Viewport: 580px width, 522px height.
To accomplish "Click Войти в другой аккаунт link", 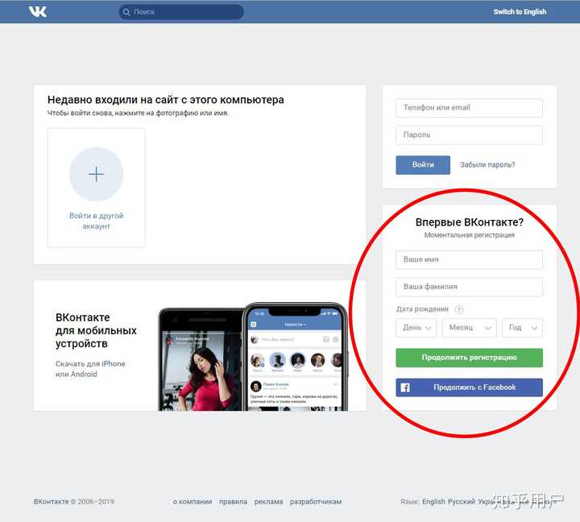I will click(96, 221).
